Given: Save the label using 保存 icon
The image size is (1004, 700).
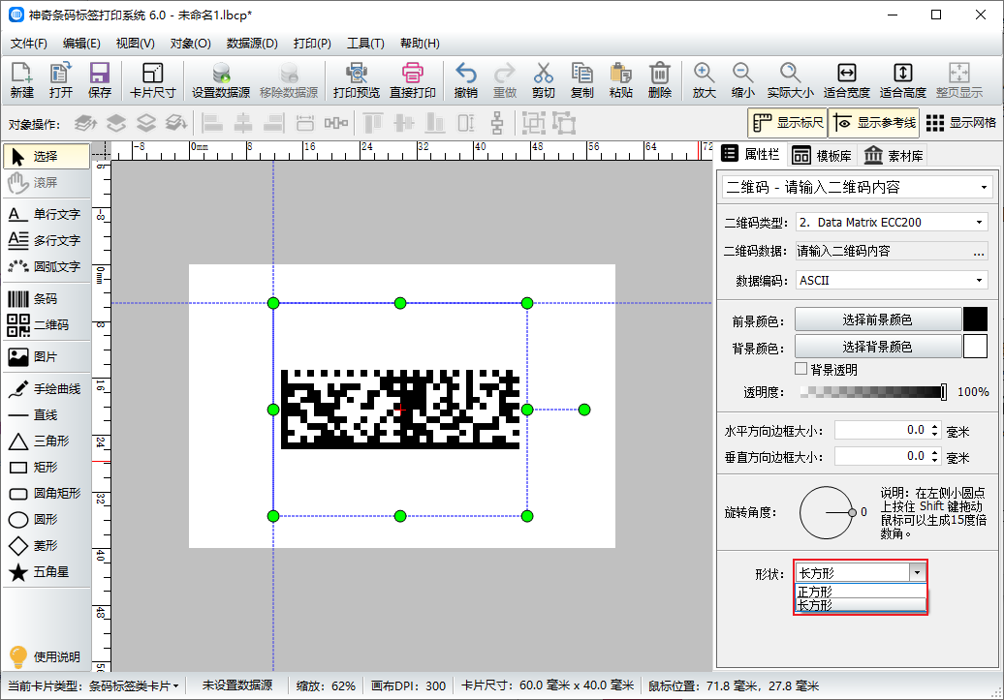Looking at the screenshot, I should (x=99, y=80).
